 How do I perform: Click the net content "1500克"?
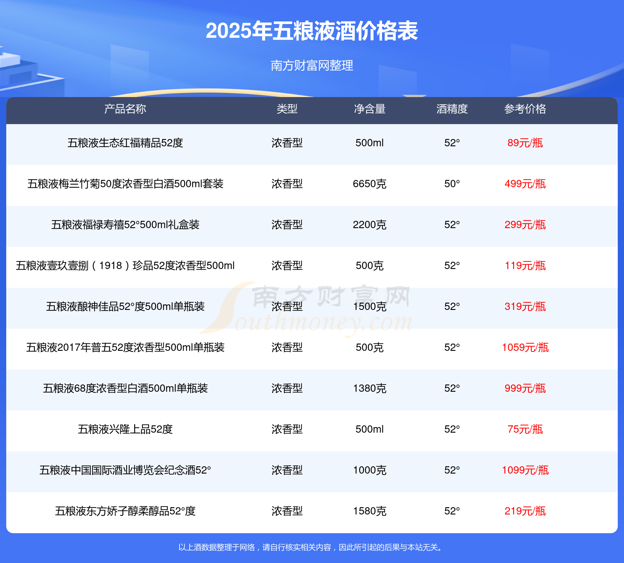pyautogui.click(x=370, y=306)
